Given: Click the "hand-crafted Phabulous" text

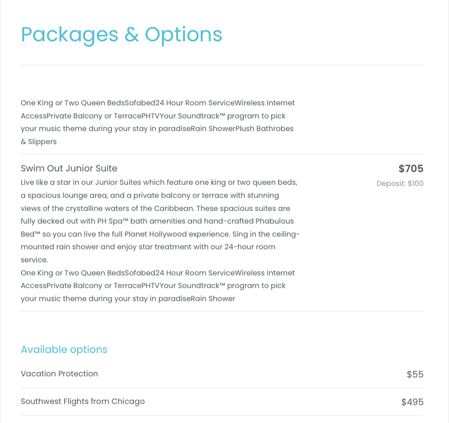Looking at the screenshot, I should coord(249,221).
